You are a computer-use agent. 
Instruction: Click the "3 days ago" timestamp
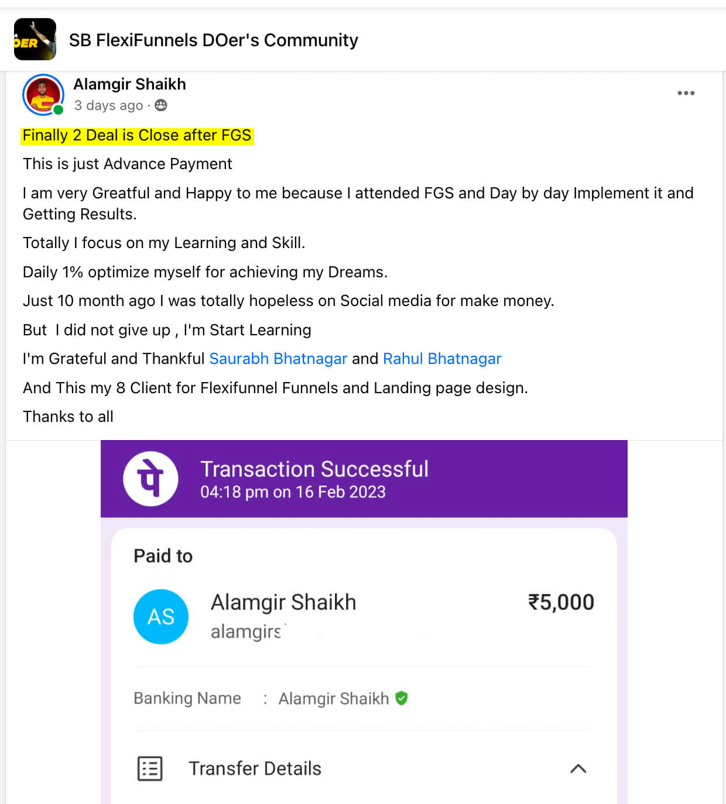coord(108,105)
